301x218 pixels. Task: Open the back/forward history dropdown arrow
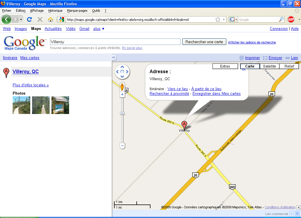point(21,20)
